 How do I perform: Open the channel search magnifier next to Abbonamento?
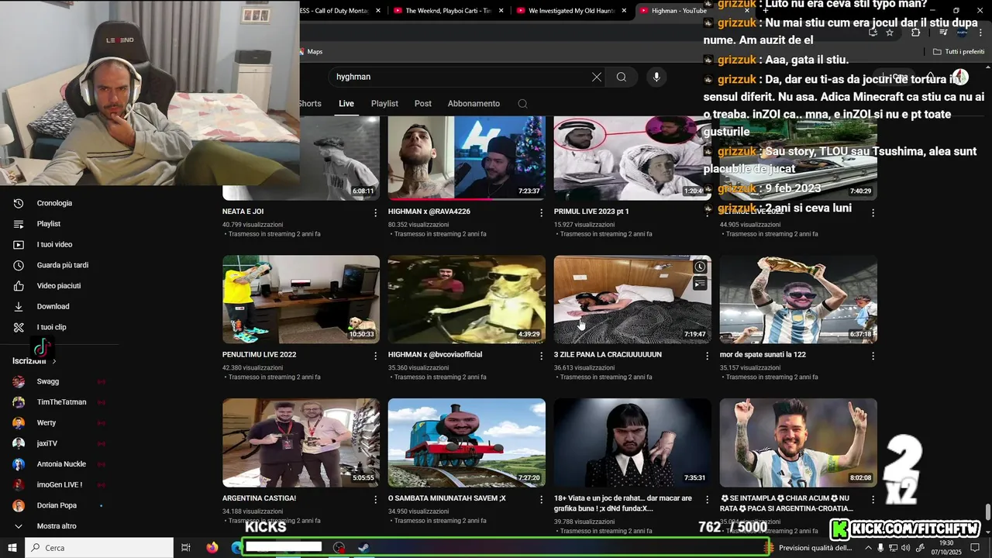click(522, 104)
